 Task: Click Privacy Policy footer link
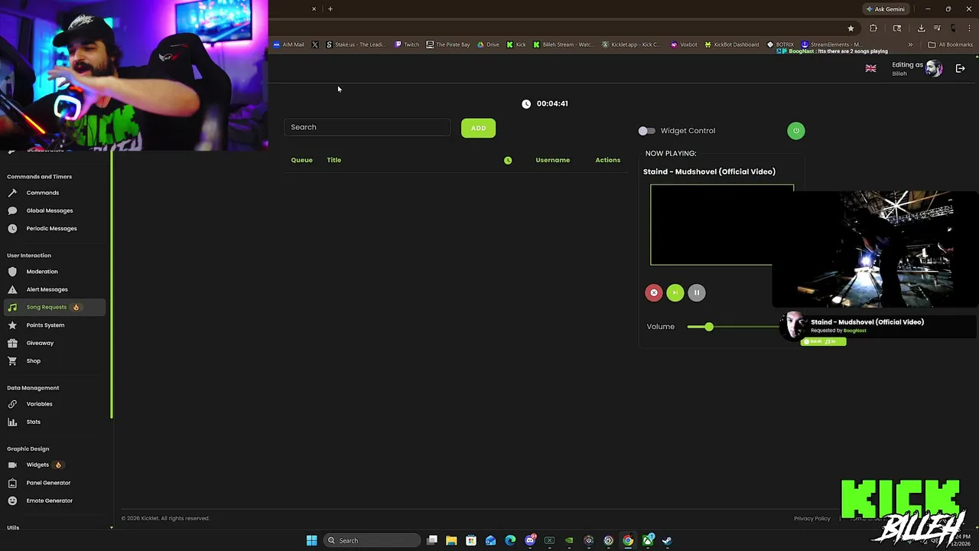pyautogui.click(x=811, y=518)
